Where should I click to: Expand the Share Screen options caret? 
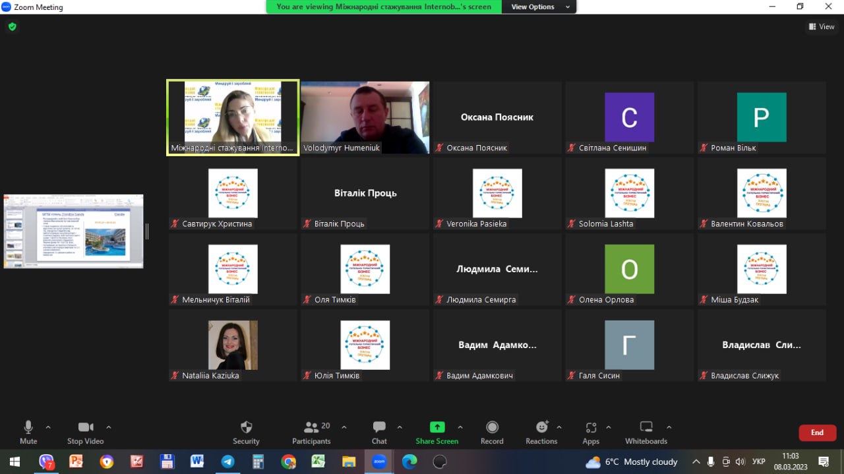pos(460,427)
